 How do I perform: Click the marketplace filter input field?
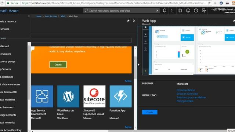[x=82, y=40]
